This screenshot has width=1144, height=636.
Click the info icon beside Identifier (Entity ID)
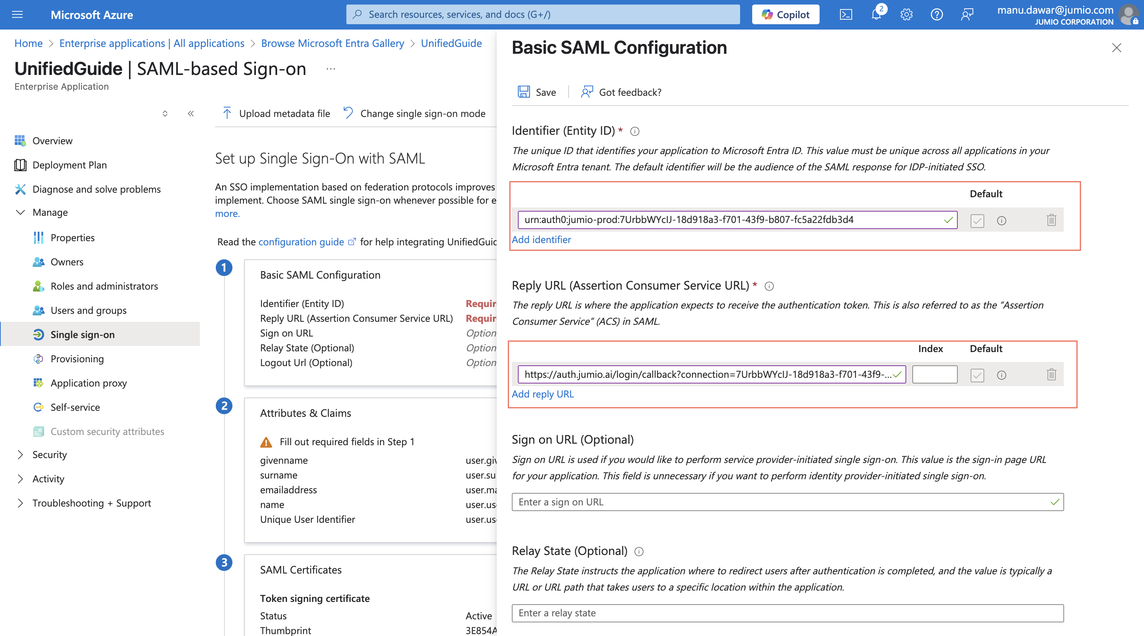tap(634, 131)
